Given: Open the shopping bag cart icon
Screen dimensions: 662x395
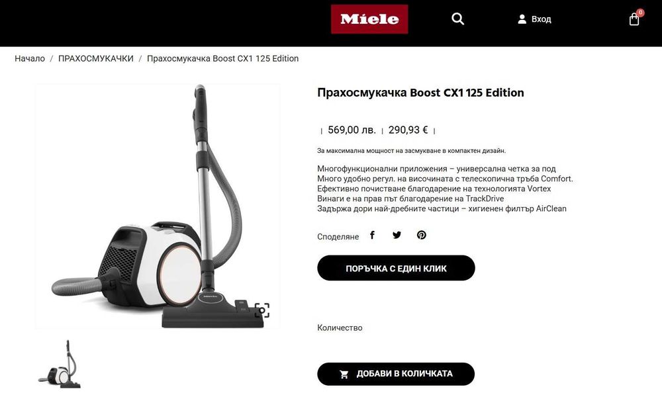Looking at the screenshot, I should coord(634,19).
